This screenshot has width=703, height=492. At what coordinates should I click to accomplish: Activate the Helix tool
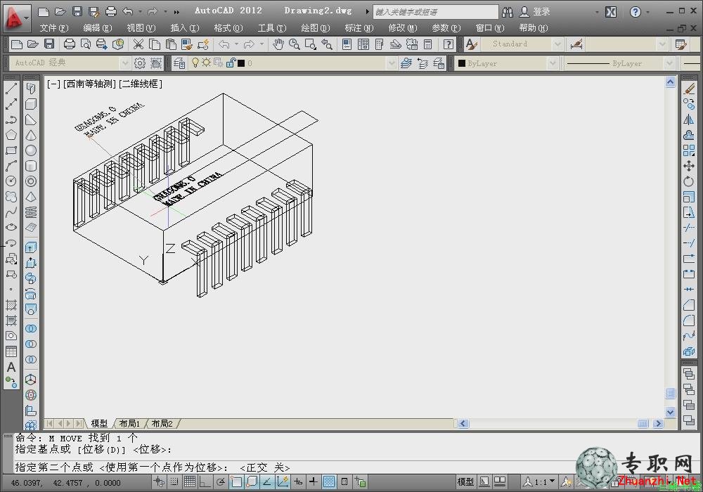pyautogui.click(x=31, y=212)
